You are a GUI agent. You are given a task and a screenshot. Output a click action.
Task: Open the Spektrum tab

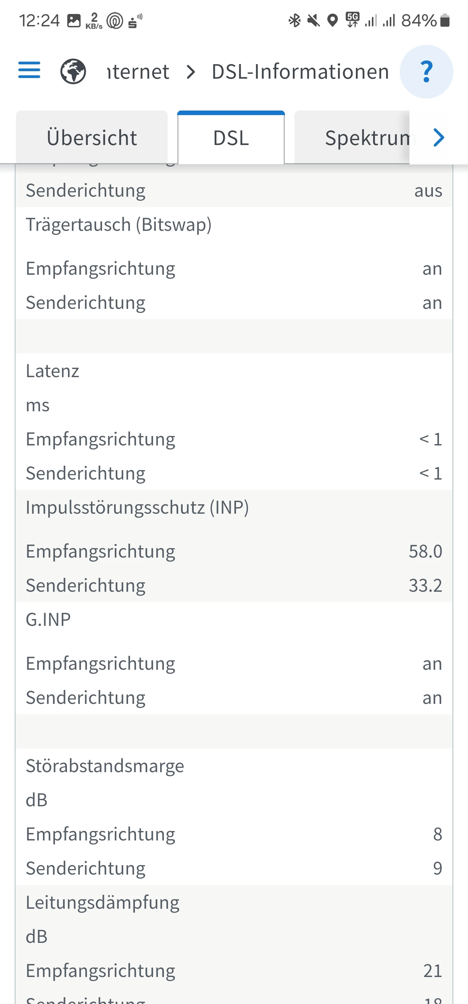pos(366,138)
